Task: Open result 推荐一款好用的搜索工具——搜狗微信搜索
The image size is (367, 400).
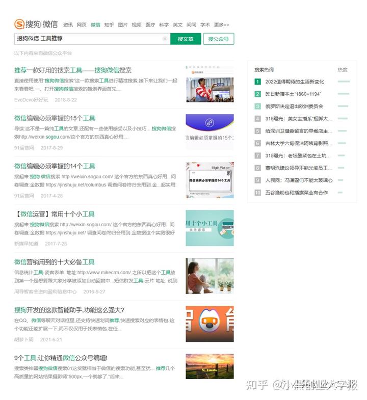Action: [x=73, y=70]
